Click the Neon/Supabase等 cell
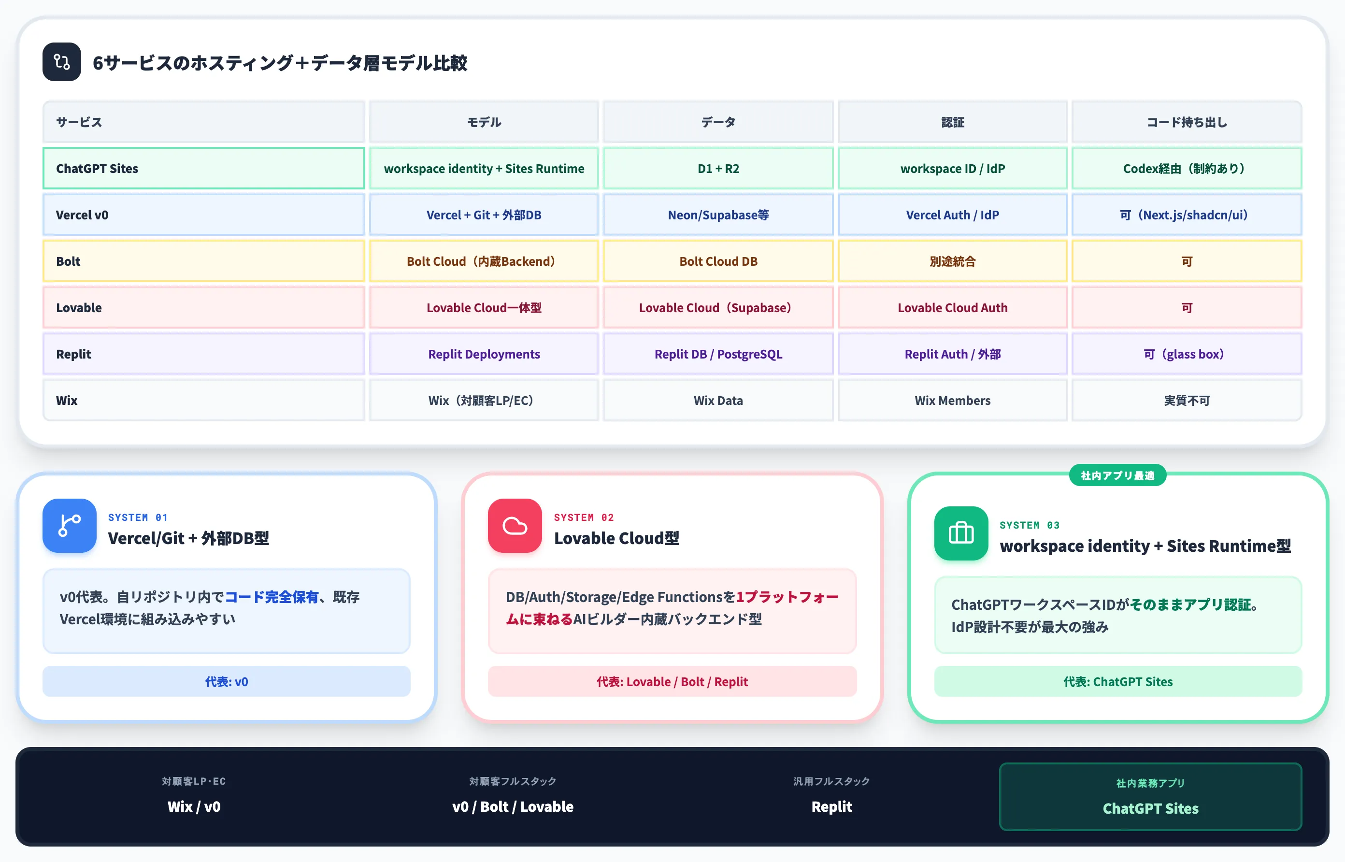This screenshot has height=862, width=1345. point(718,215)
